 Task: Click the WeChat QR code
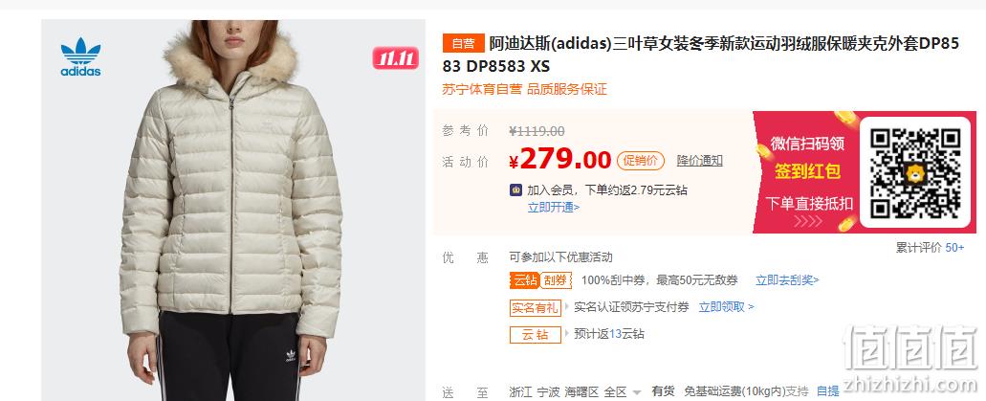[x=914, y=172]
